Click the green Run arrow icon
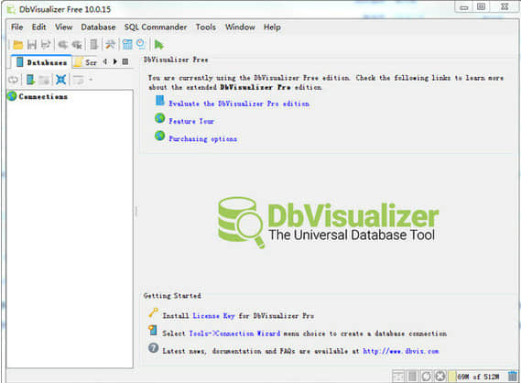521x383 pixels. 159,45
